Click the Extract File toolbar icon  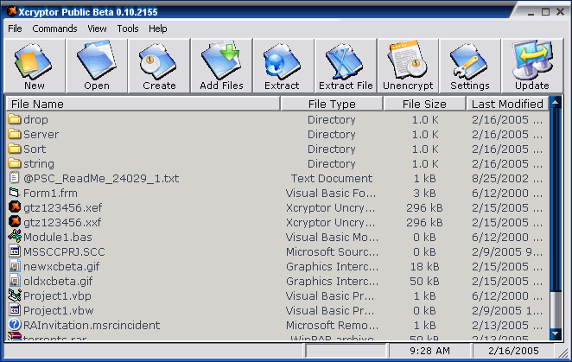click(x=346, y=66)
